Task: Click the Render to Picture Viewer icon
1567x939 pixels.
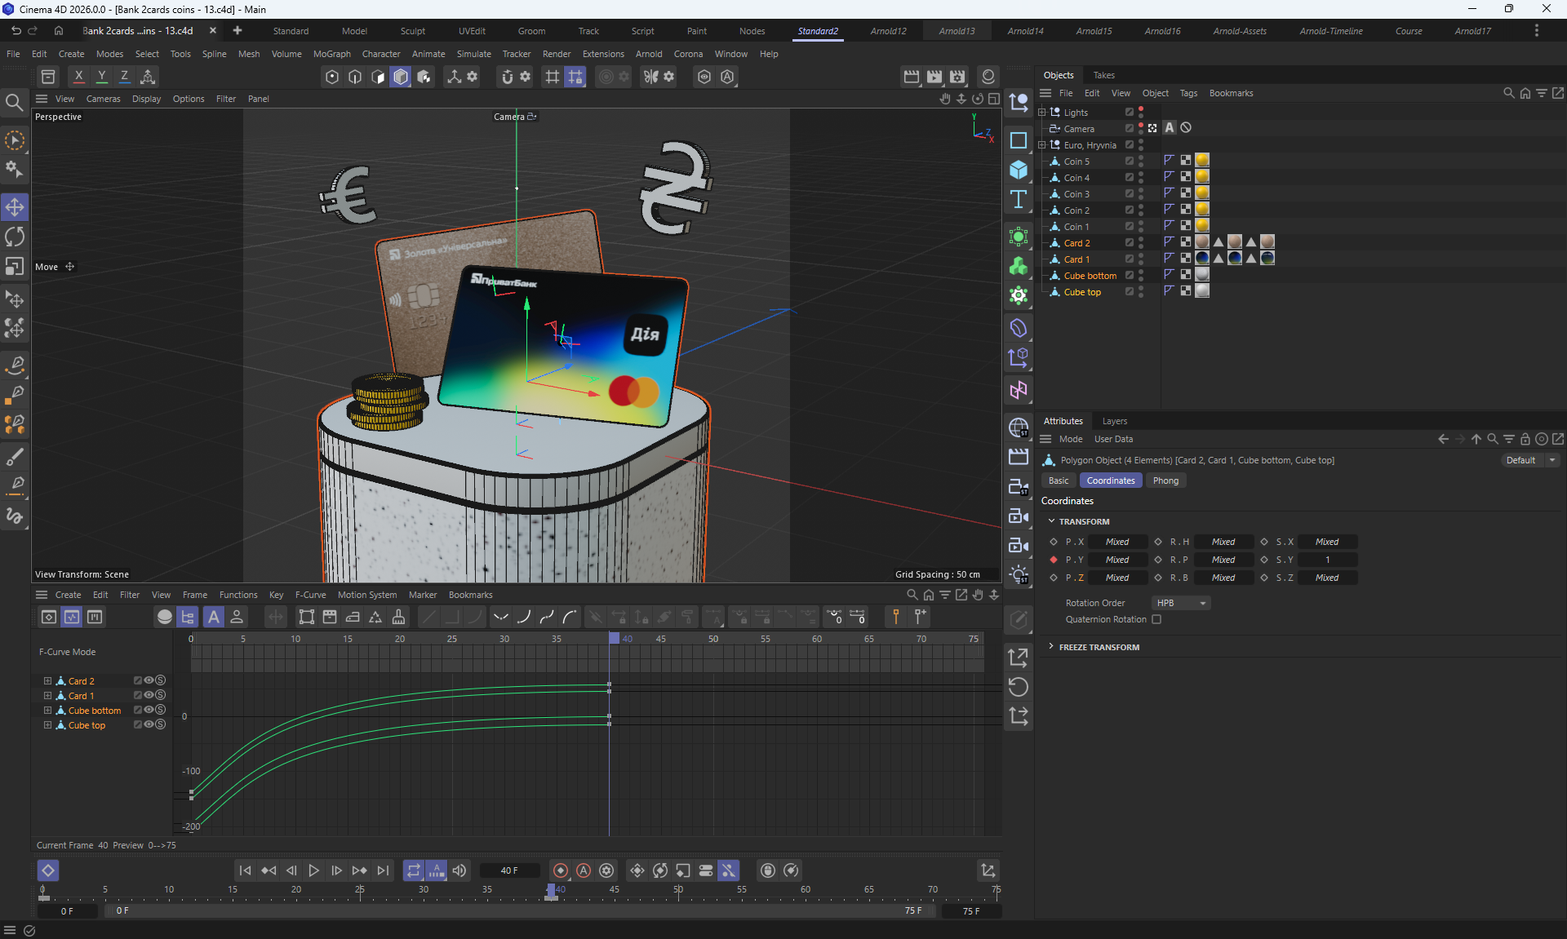Action: pos(934,77)
